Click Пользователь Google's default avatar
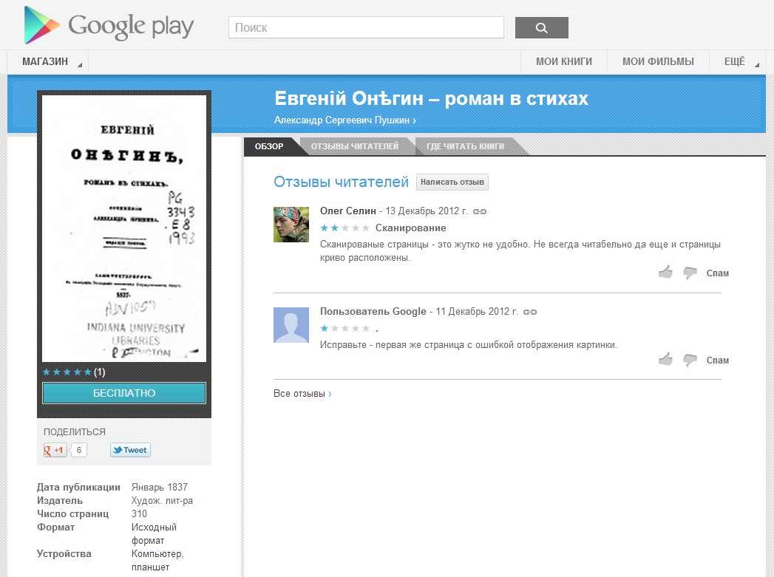 click(291, 325)
